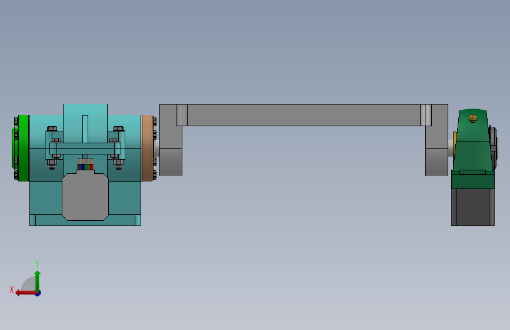Select the brown flange ring on the teal housing

pyautogui.click(x=147, y=148)
